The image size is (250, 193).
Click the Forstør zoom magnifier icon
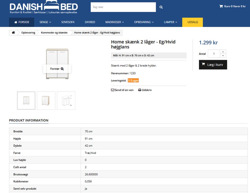pos(62,69)
